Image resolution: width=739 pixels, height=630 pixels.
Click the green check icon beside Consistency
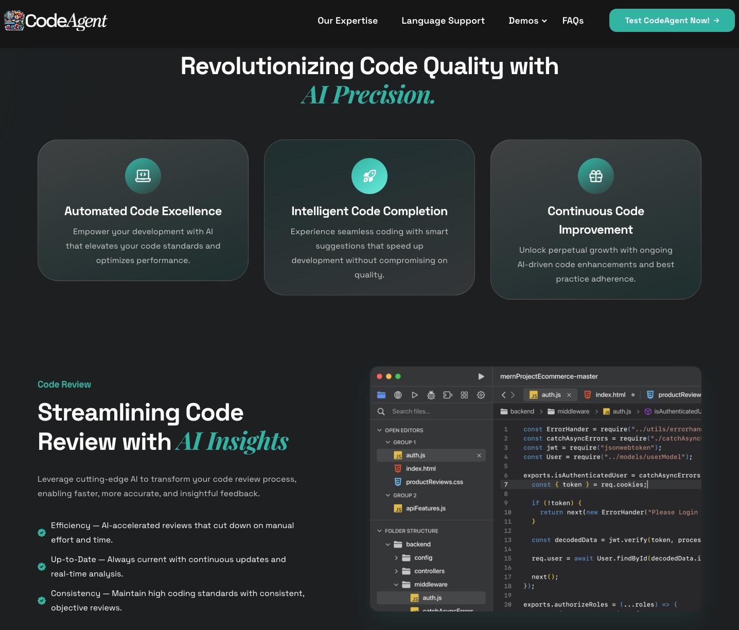point(42,601)
